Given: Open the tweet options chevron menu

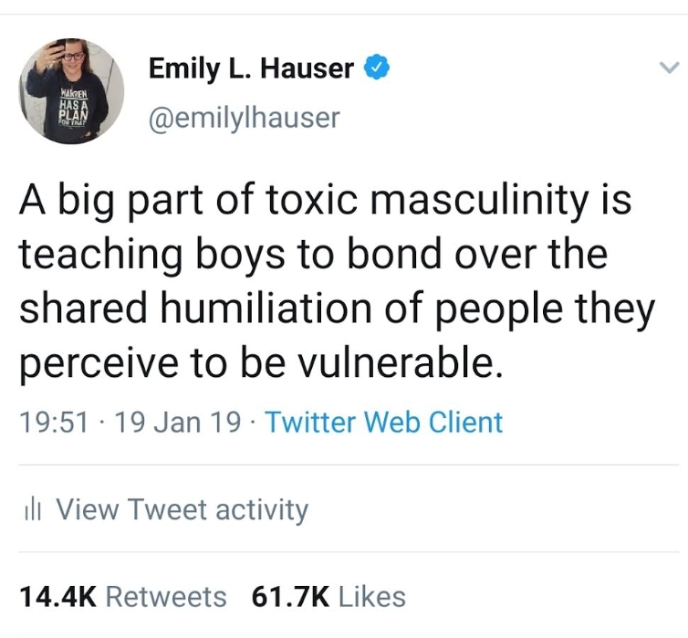Looking at the screenshot, I should click(x=669, y=68).
